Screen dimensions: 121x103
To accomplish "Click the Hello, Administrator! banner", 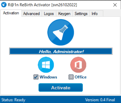I will pos(61,51).
